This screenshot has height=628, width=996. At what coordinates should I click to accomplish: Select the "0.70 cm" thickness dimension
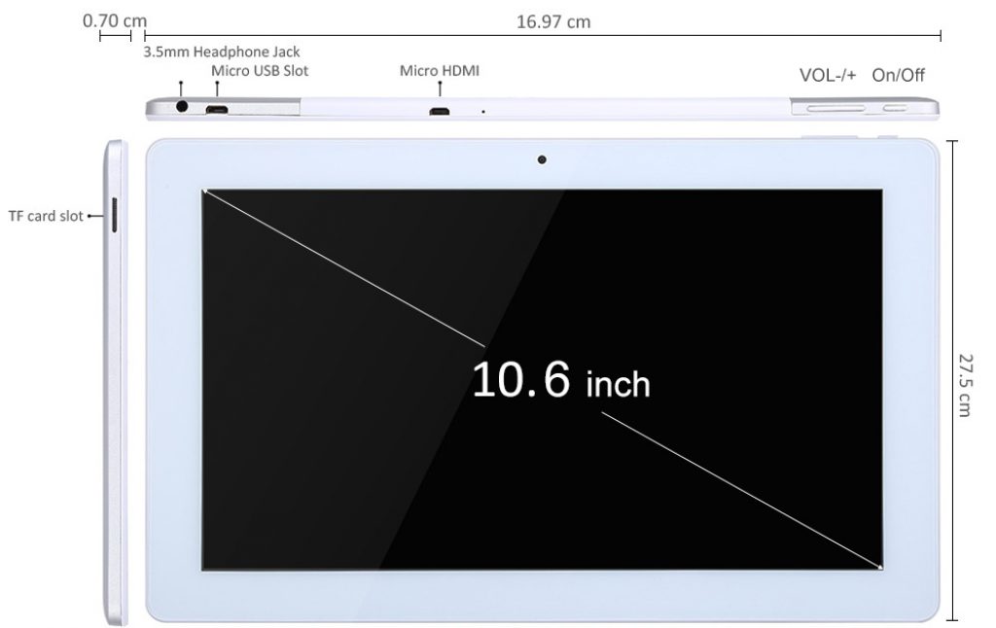(x=115, y=21)
